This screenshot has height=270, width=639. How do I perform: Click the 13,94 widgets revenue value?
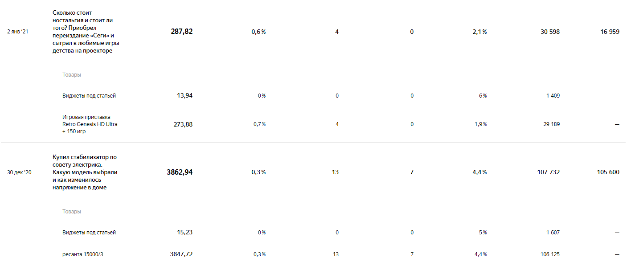tap(185, 96)
